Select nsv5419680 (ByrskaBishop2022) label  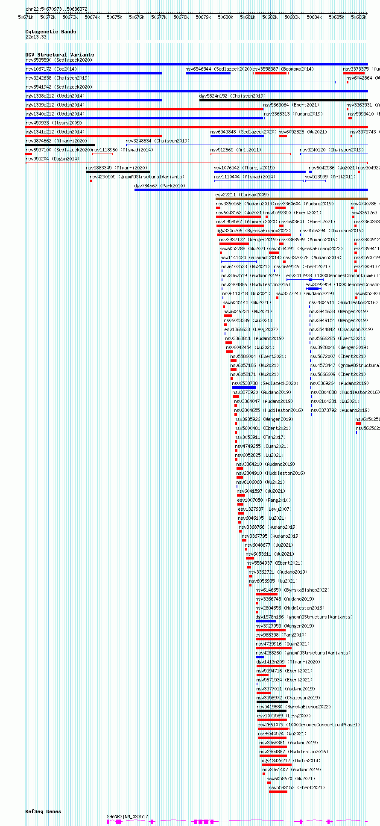[294, 707]
